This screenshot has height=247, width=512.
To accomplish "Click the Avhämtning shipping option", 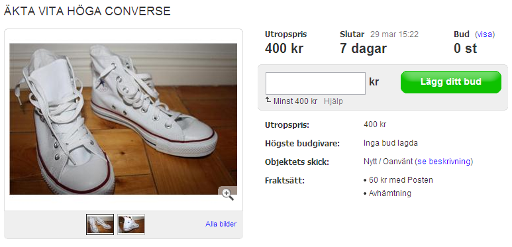I will pyautogui.click(x=390, y=193).
